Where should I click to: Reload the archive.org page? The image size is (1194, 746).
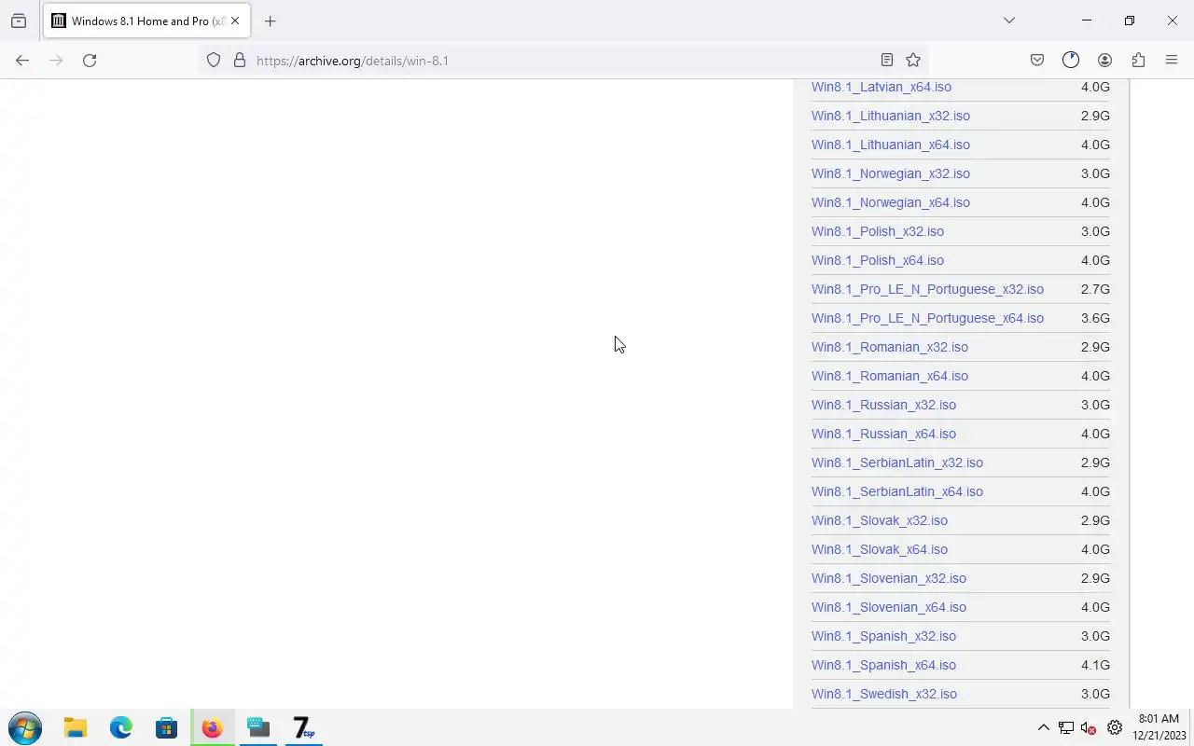click(90, 61)
